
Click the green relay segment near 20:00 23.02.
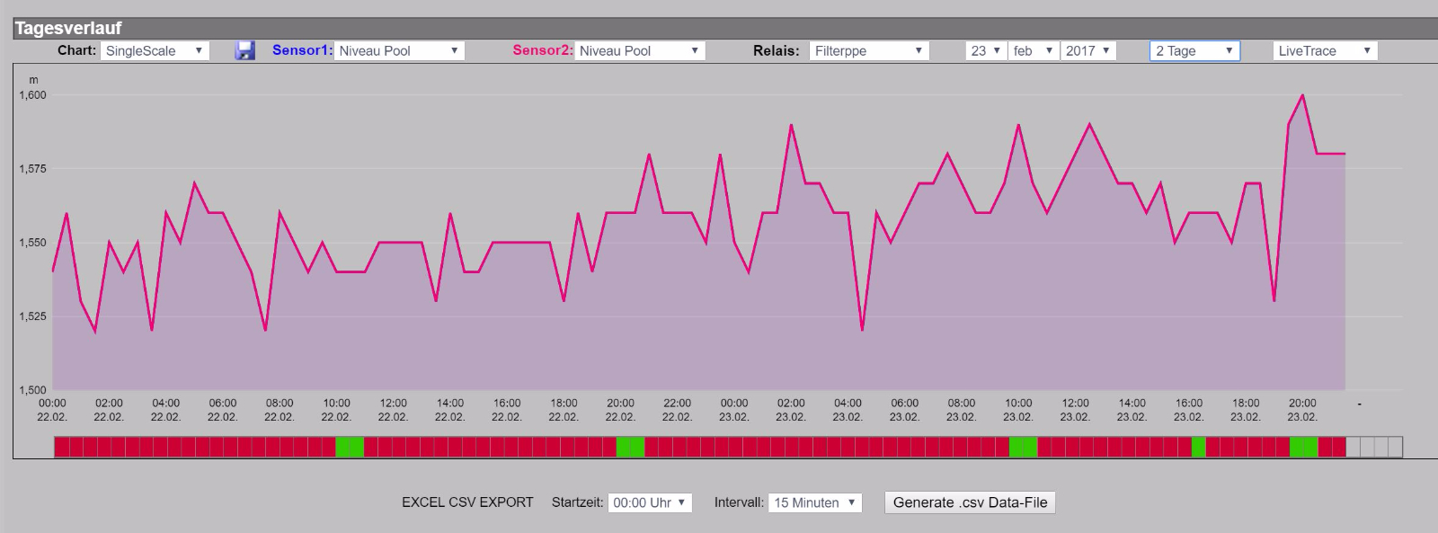(1304, 447)
